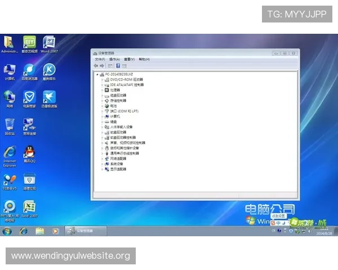Click the 腾讯QQ penguin desktop icon

pyautogui.click(x=29, y=152)
